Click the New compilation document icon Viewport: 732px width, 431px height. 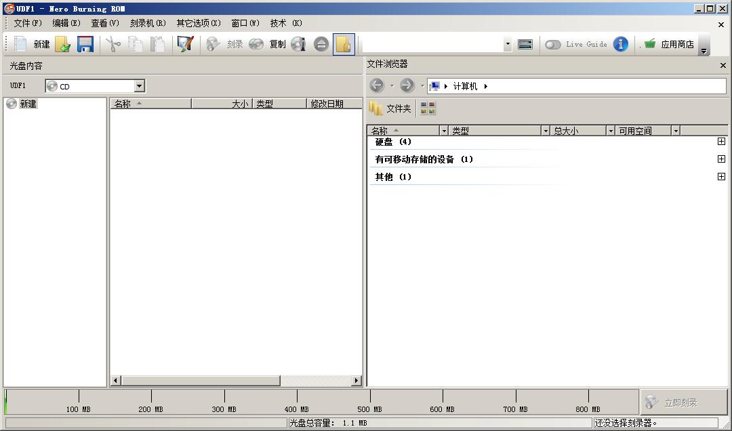tap(20, 44)
